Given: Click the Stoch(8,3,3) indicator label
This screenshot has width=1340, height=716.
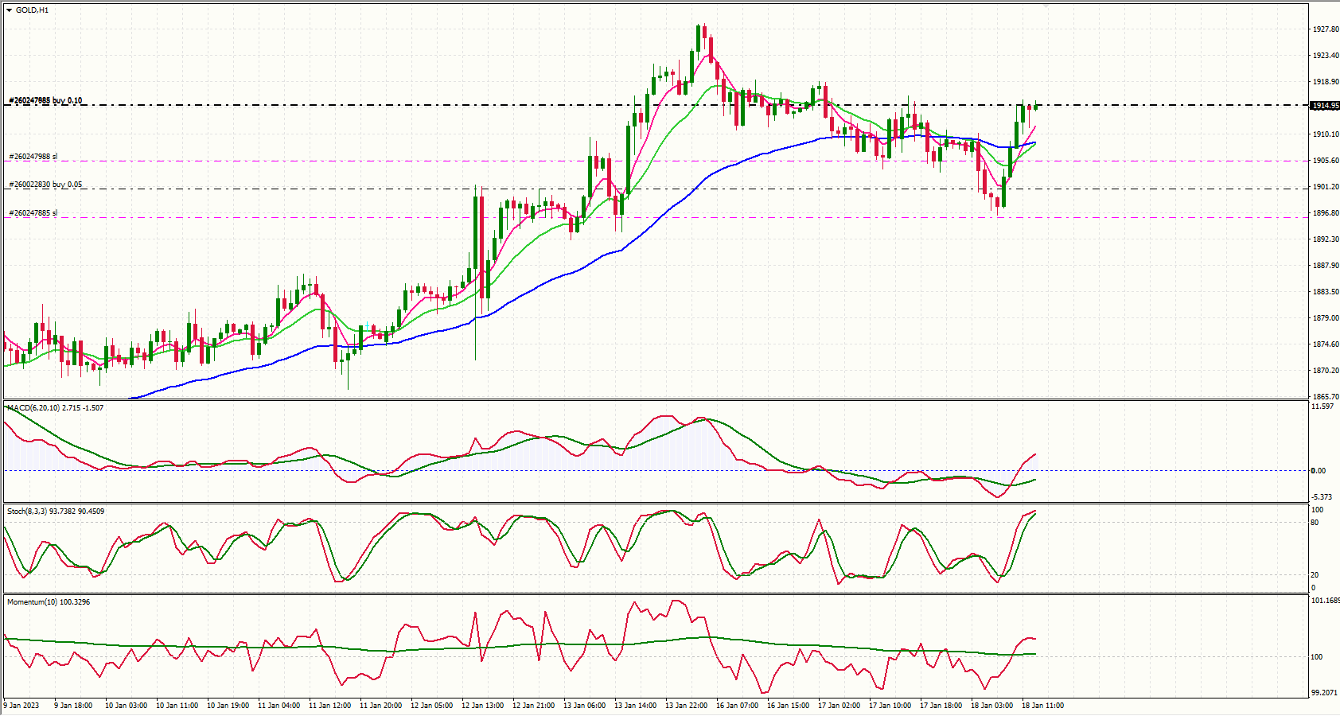Looking at the screenshot, I should click(56, 512).
